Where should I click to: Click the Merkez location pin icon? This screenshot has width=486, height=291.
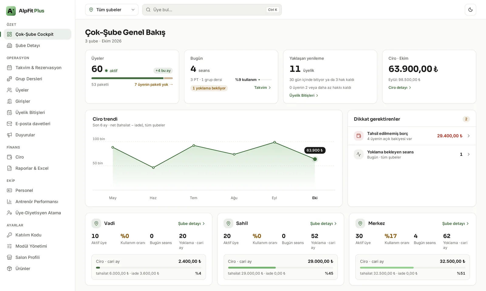pyautogui.click(x=360, y=223)
